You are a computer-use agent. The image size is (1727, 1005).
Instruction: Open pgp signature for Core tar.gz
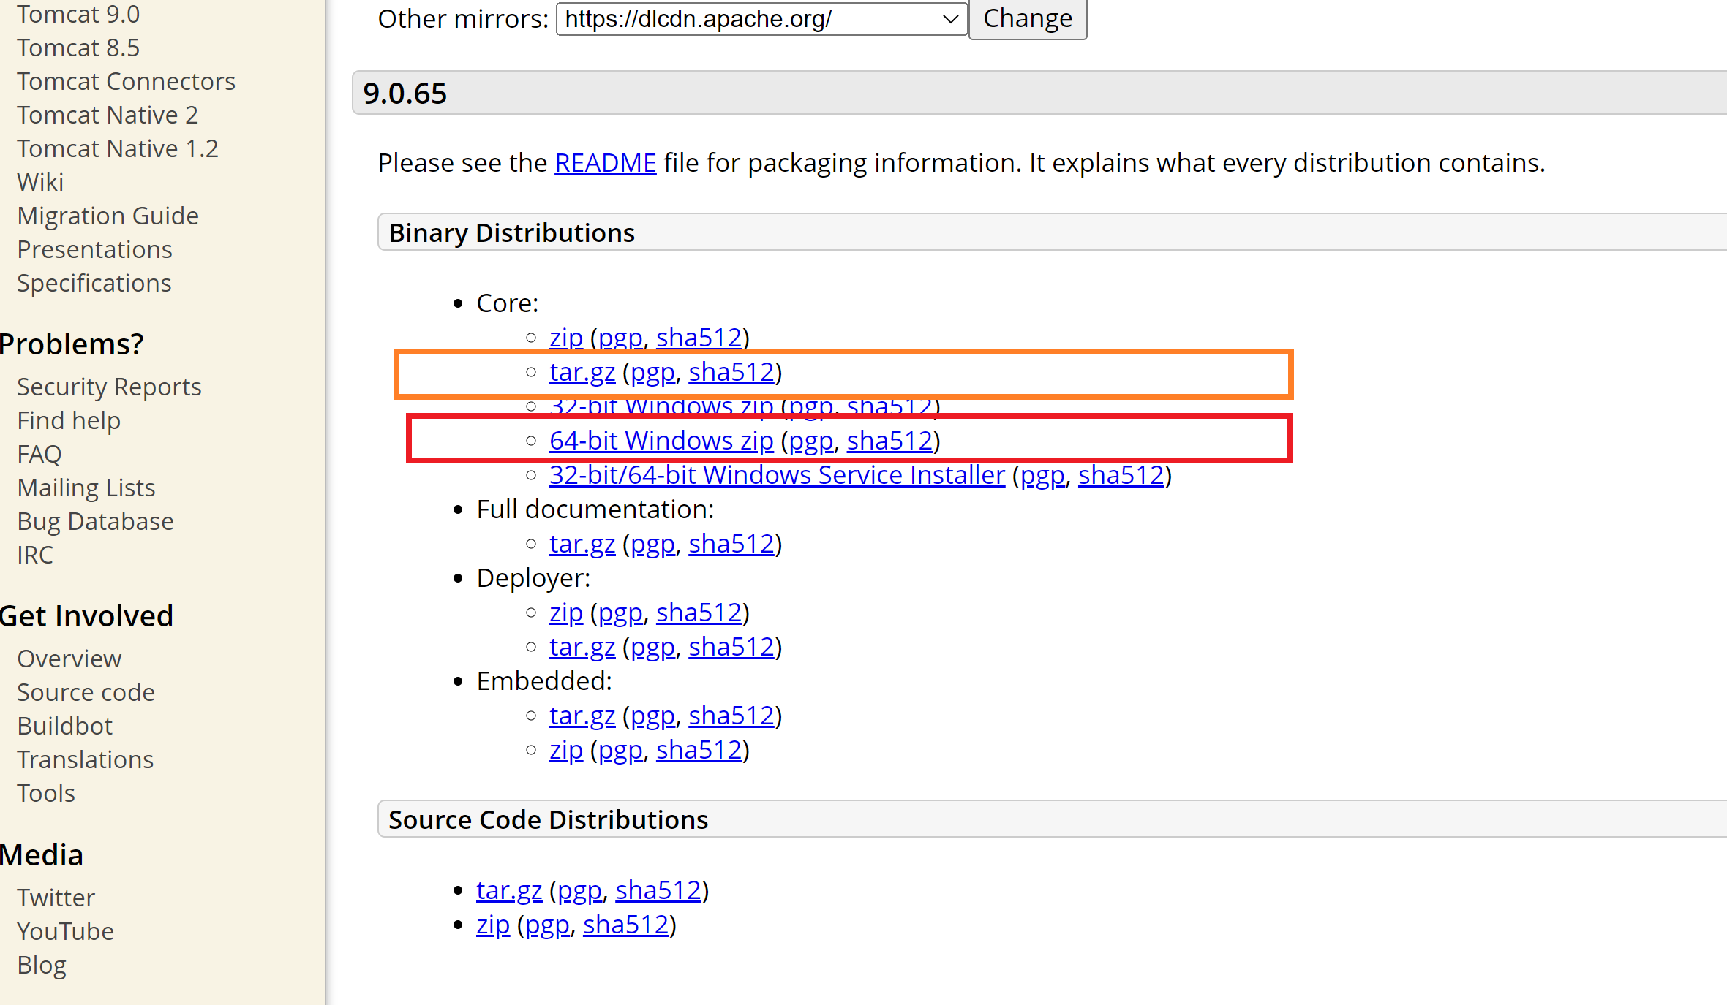click(x=652, y=372)
